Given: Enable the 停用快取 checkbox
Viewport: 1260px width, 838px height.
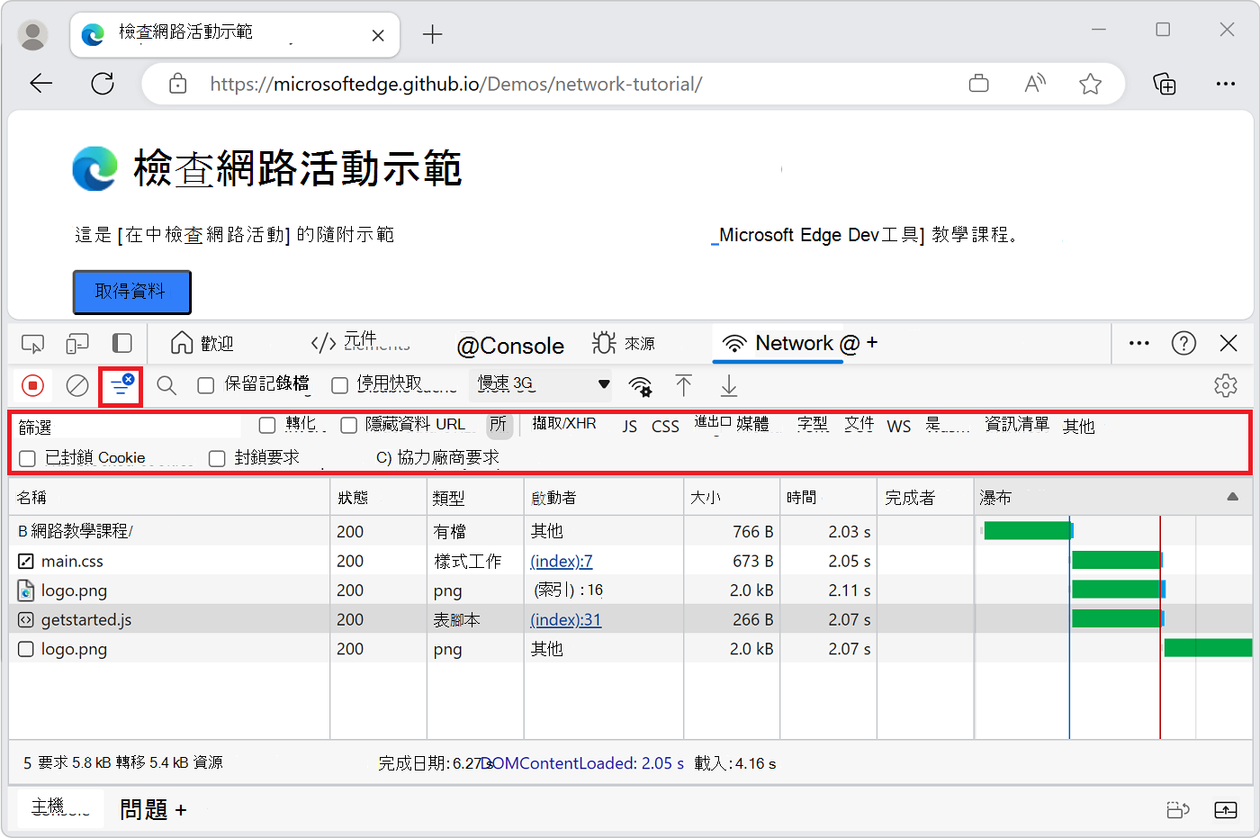Looking at the screenshot, I should (339, 385).
